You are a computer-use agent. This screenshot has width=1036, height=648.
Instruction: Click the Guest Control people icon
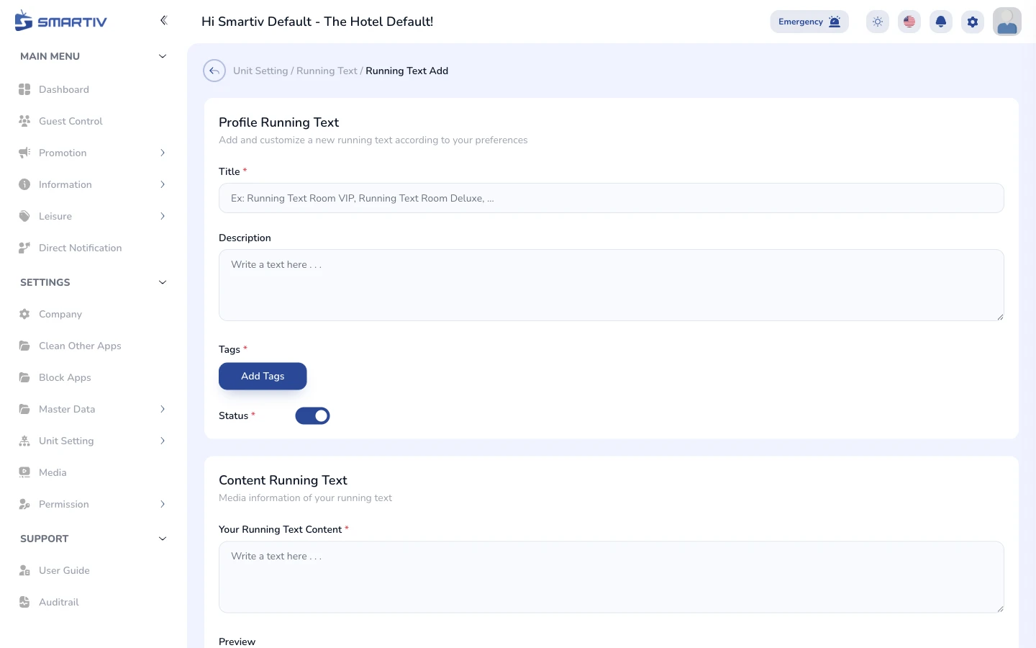click(24, 121)
